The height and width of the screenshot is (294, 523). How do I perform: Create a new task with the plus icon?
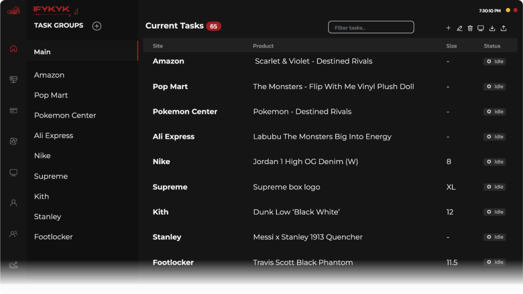(x=448, y=28)
